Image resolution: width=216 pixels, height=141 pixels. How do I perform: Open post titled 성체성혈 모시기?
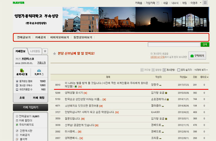pos(74,93)
